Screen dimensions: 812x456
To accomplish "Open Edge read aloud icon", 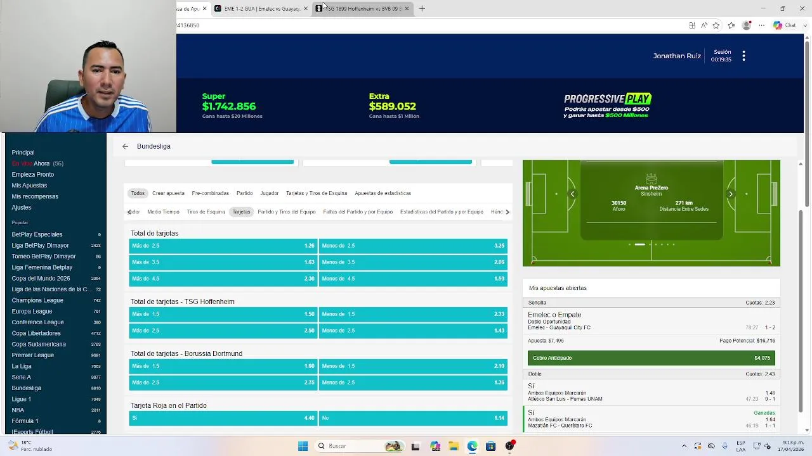I will (704, 25).
